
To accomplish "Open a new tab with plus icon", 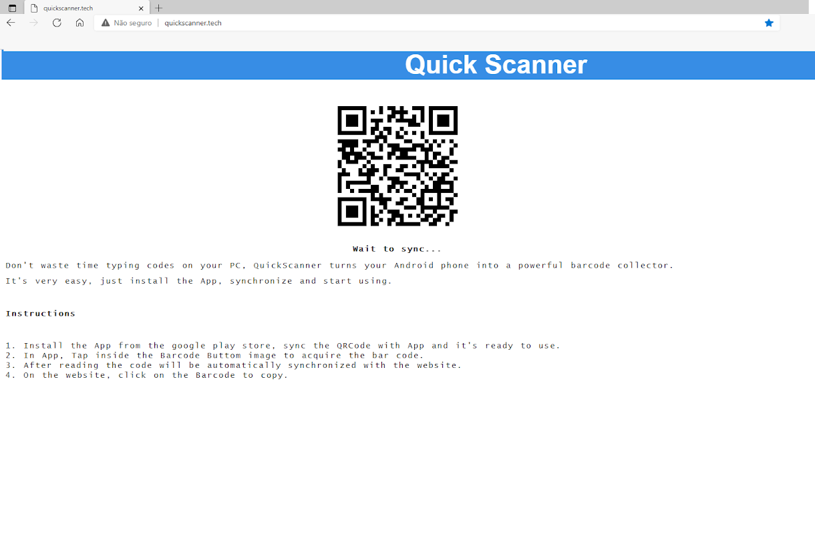I will click(x=158, y=8).
